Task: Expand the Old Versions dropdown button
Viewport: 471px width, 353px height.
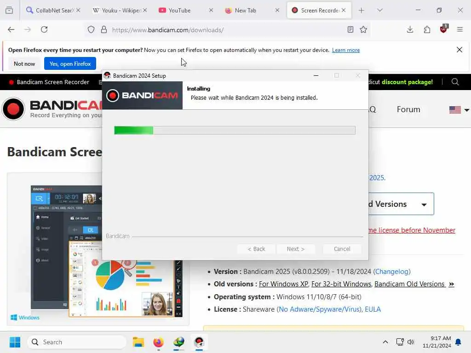Action: coord(401,204)
